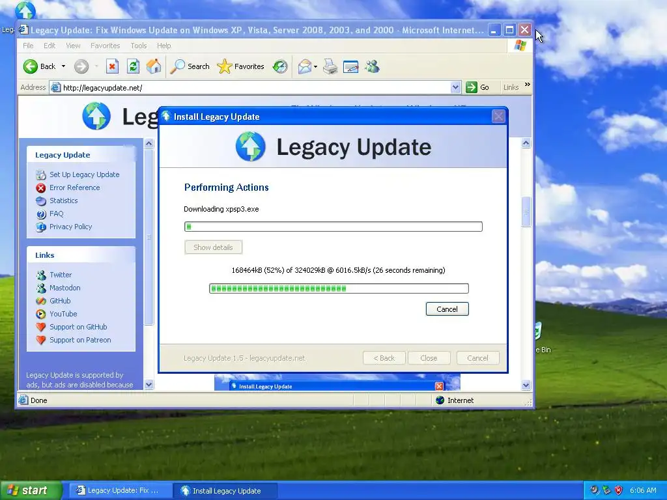
Task: Click the GitHub icon in Links
Action: tap(41, 301)
